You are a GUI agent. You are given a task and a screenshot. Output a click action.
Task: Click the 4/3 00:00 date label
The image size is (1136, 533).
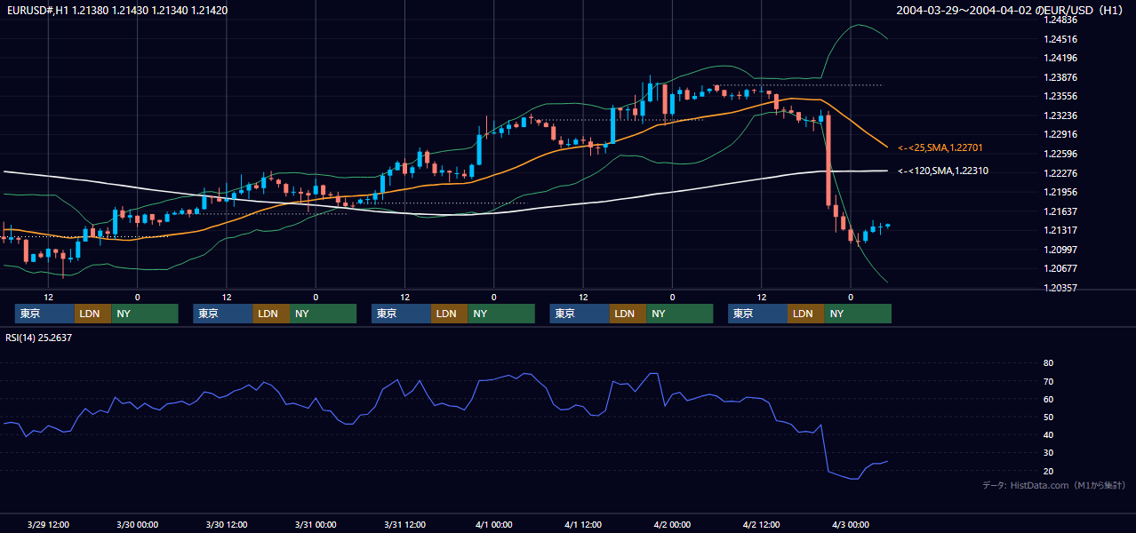[851, 524]
